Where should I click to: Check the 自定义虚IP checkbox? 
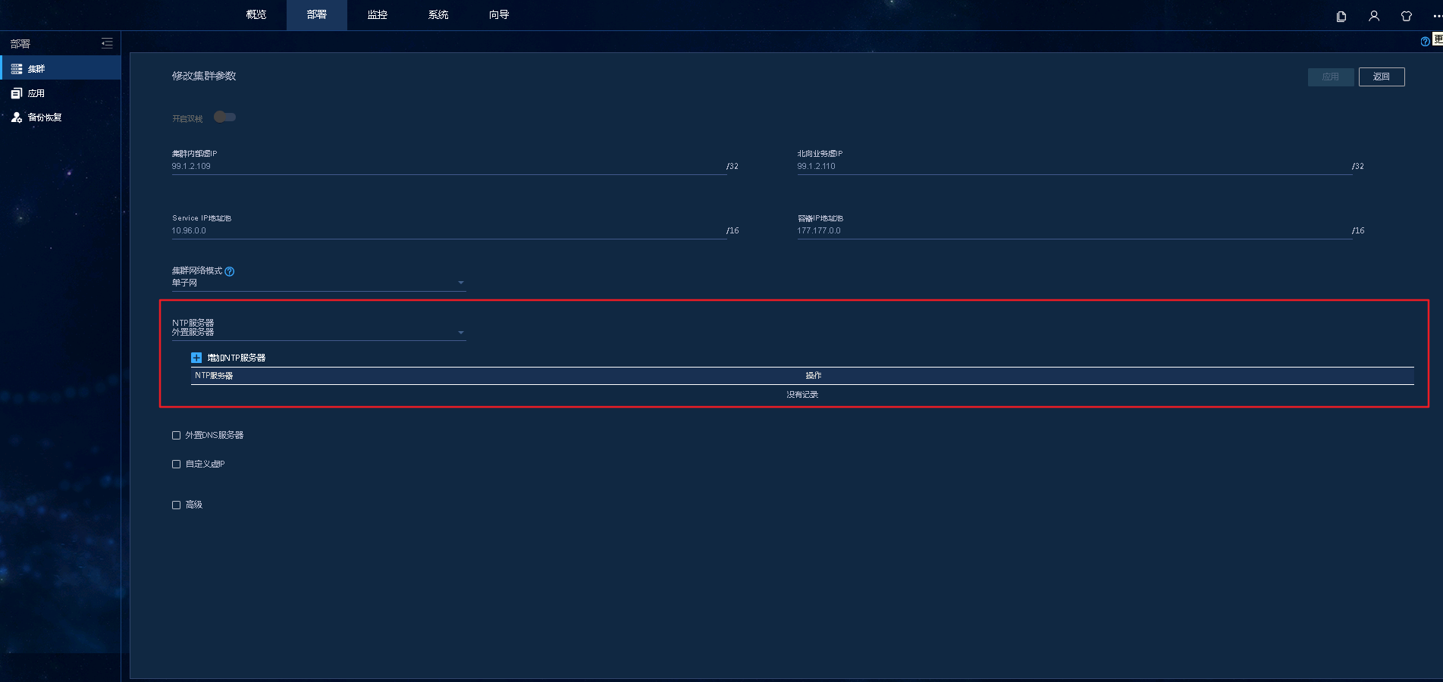coord(177,465)
